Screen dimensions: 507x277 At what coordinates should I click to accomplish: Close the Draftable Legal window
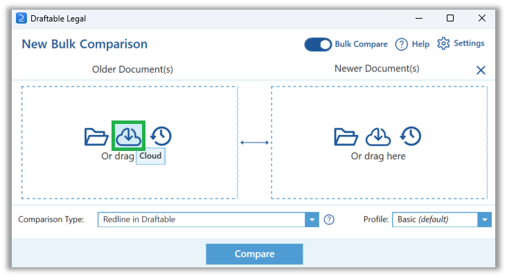482,18
